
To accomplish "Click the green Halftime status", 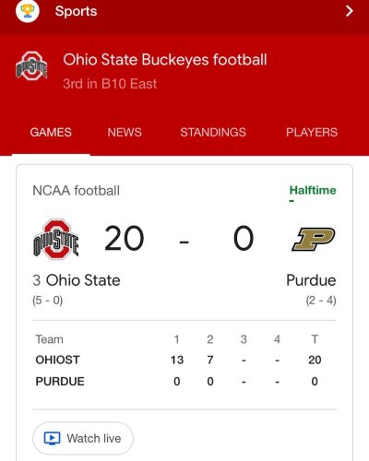I will [313, 190].
